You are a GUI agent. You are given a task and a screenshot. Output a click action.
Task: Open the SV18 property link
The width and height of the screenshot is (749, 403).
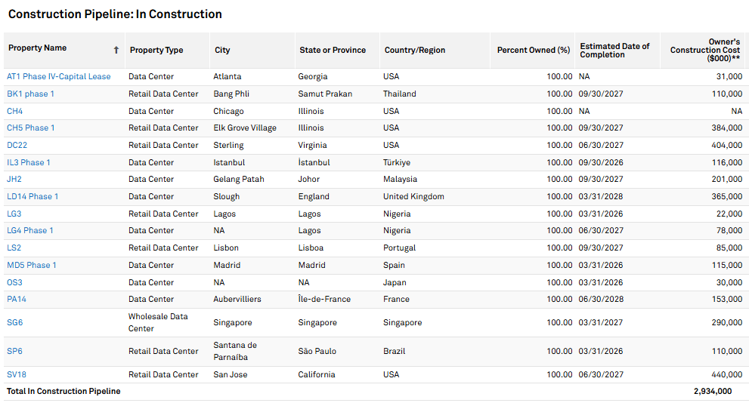[x=17, y=374]
